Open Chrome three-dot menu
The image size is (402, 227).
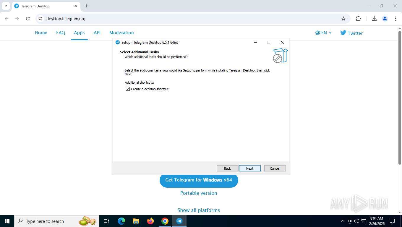[395, 19]
